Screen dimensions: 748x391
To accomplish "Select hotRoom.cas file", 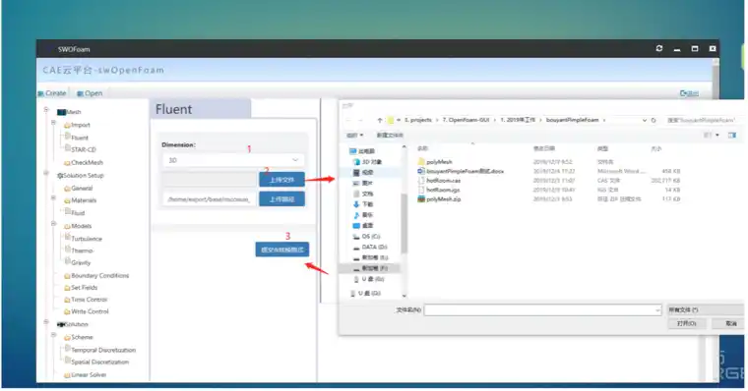I will click(x=439, y=181).
